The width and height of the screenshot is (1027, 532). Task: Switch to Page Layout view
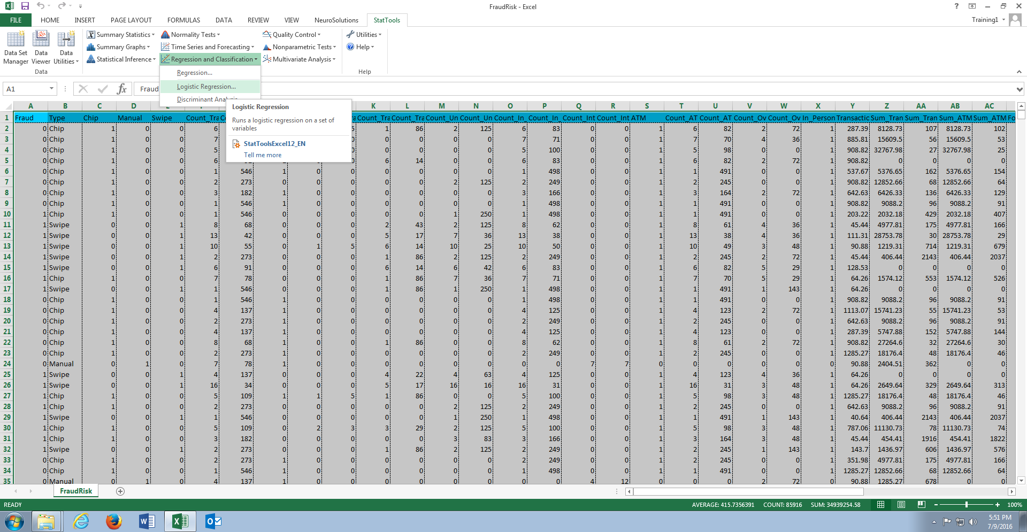(901, 505)
